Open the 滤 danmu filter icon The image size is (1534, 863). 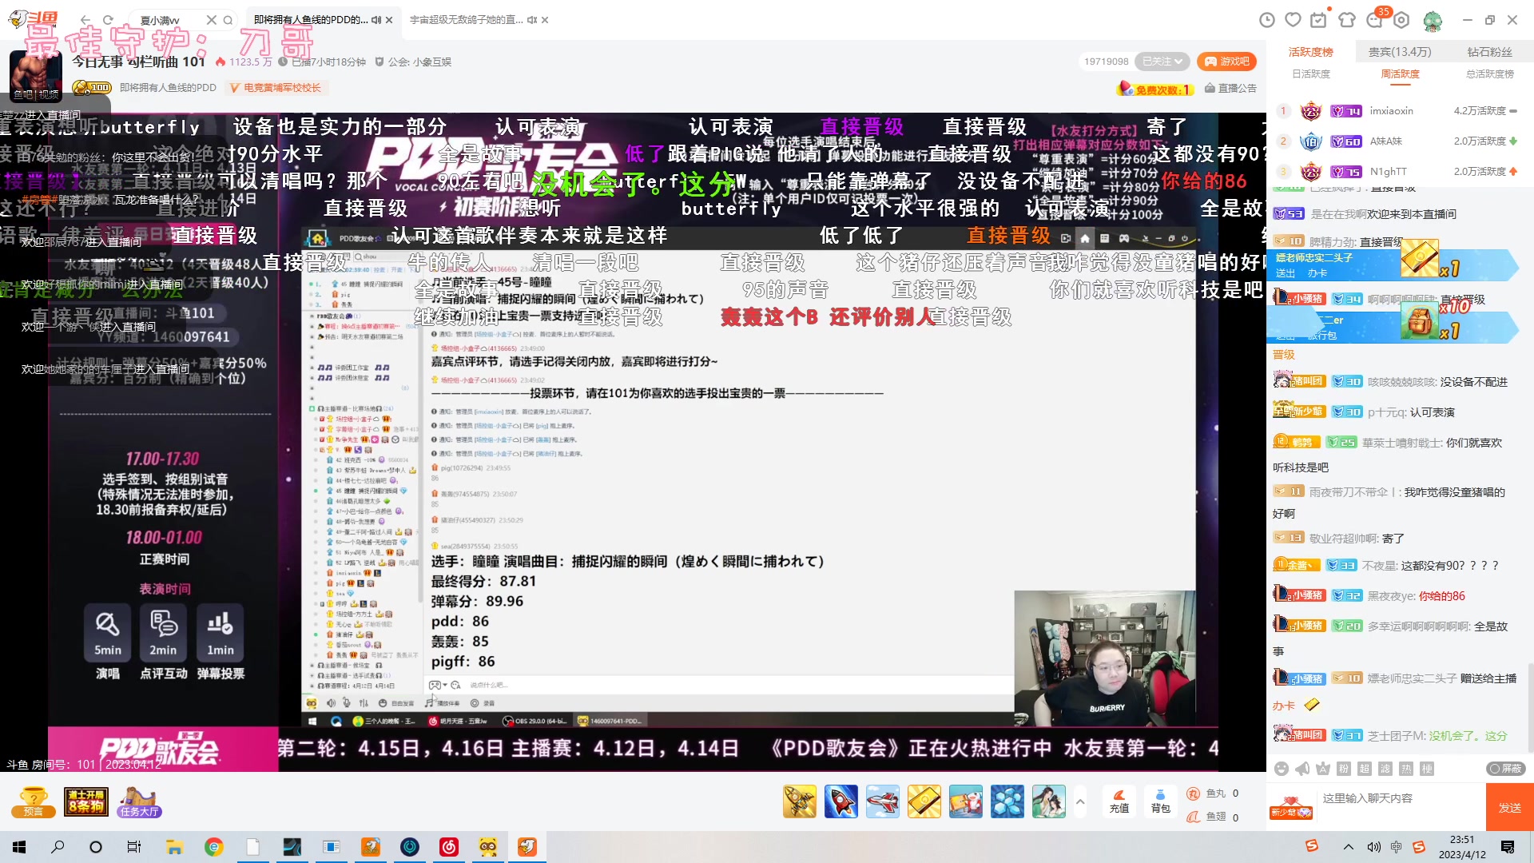1386,769
